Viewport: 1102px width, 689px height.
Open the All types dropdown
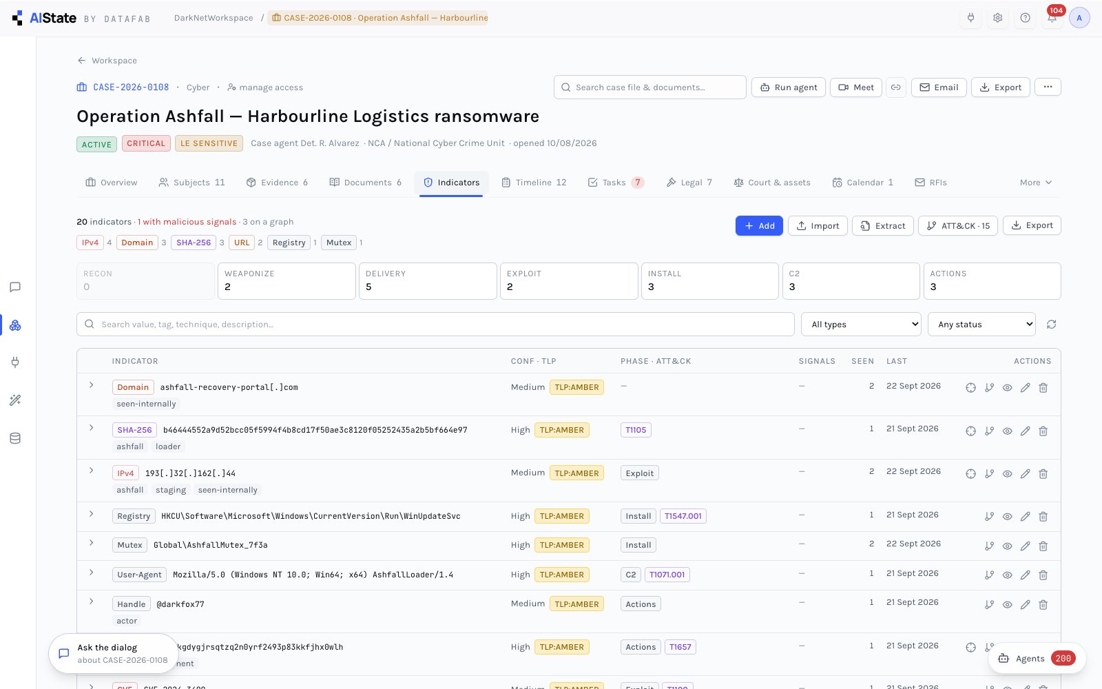click(861, 325)
